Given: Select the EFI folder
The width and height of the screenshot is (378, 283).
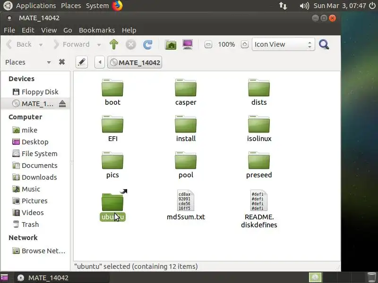Looking at the screenshot, I should [112, 128].
